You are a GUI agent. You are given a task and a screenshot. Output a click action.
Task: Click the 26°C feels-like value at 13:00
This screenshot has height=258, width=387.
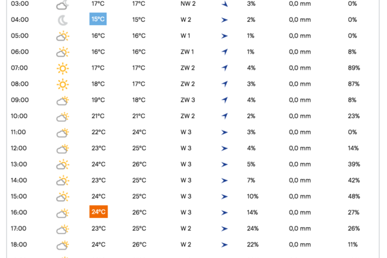139,164
